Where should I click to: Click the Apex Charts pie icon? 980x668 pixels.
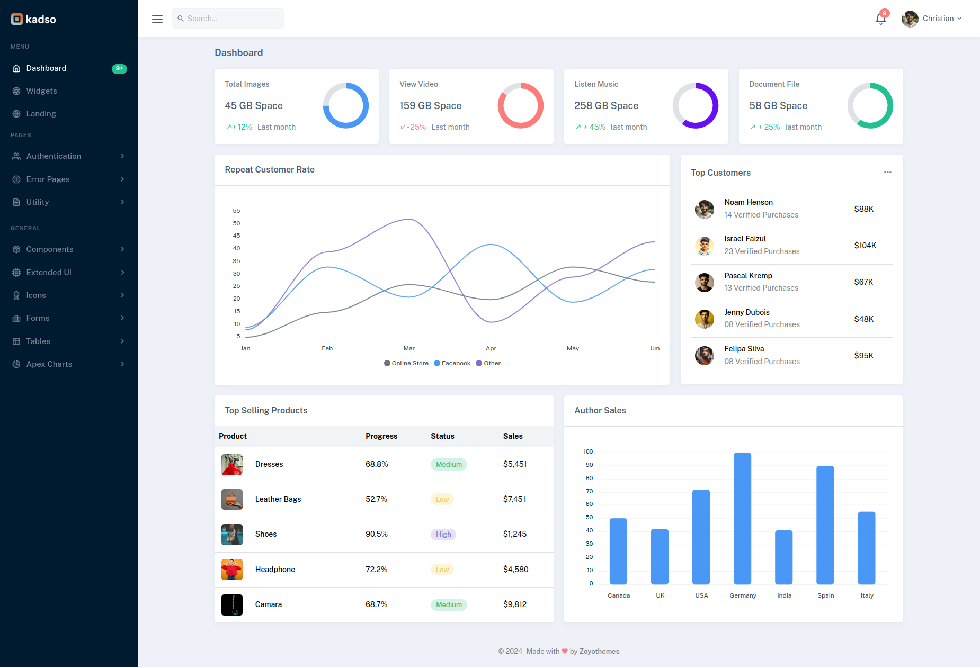pos(16,364)
